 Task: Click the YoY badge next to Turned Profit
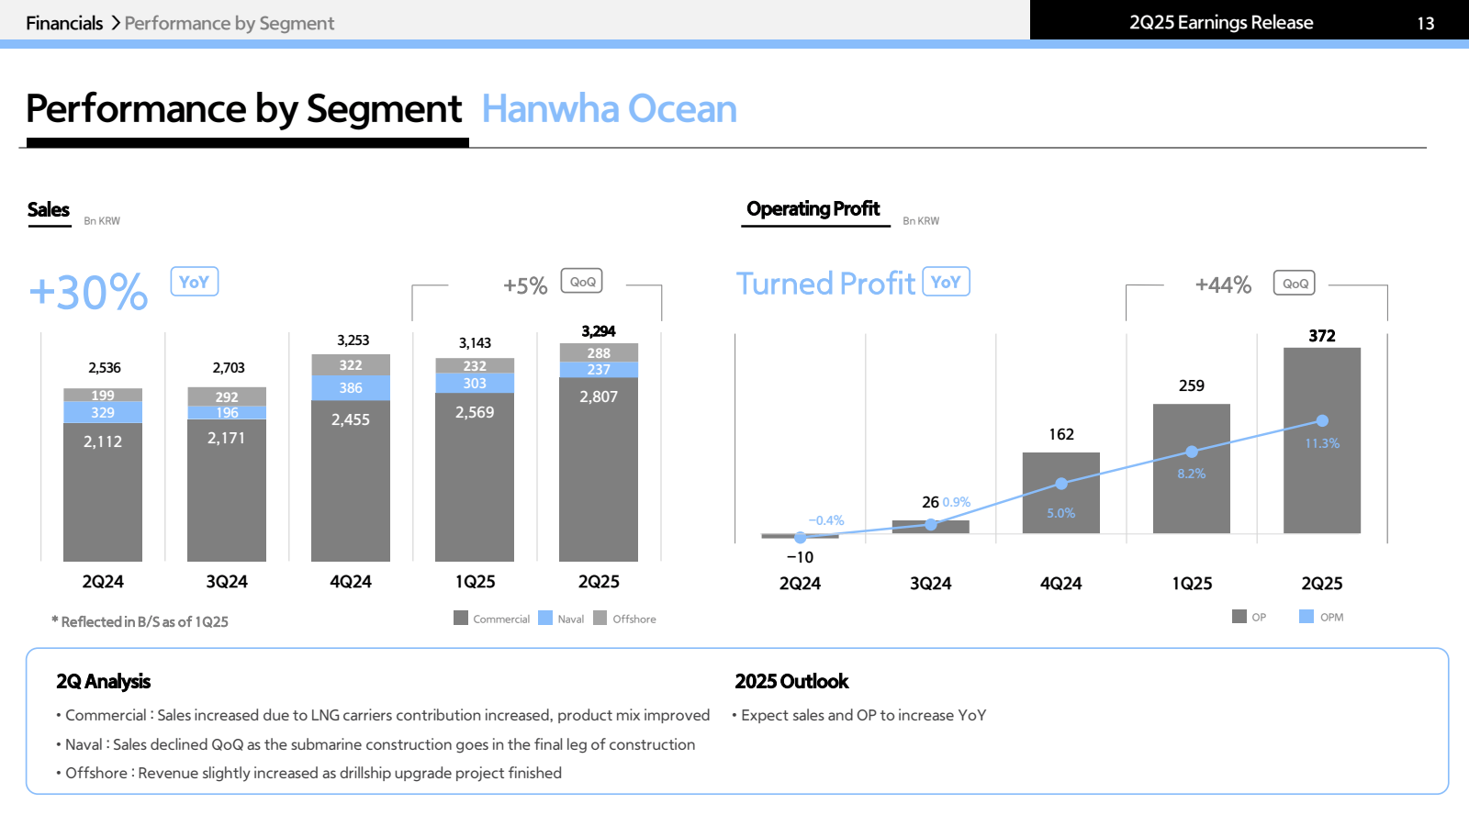click(x=946, y=282)
